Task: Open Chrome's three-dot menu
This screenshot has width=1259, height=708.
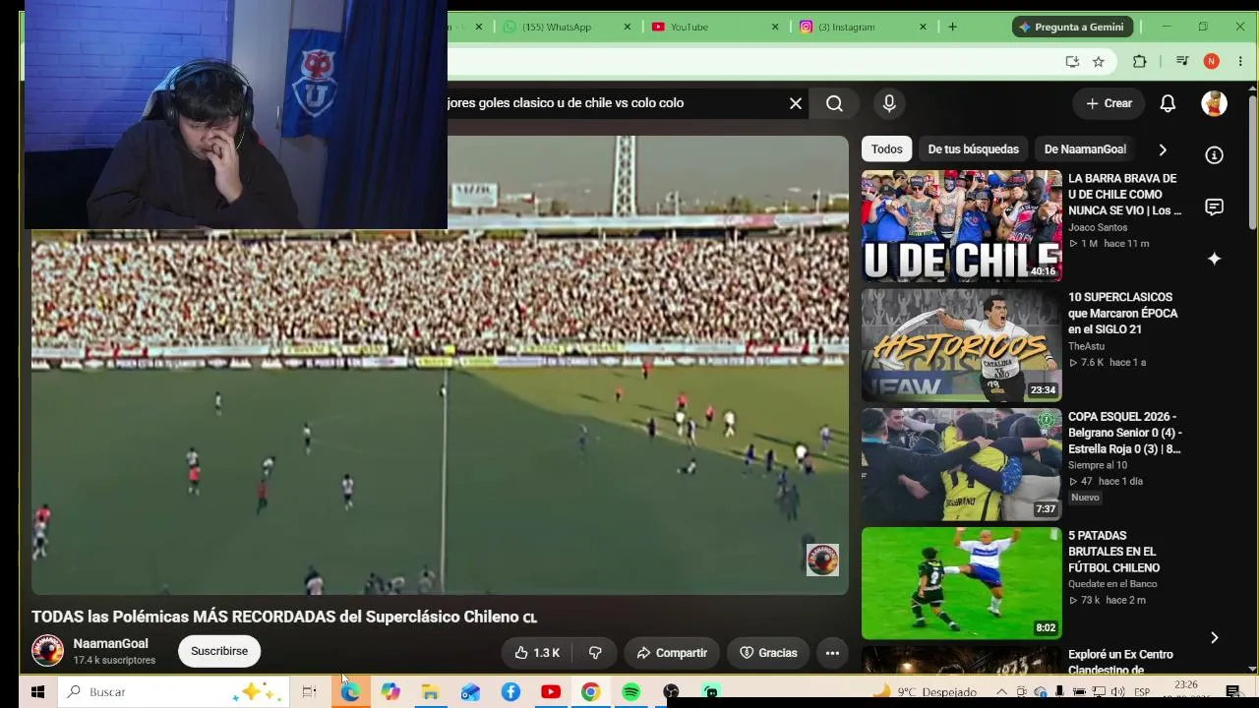Action: 1240,61
